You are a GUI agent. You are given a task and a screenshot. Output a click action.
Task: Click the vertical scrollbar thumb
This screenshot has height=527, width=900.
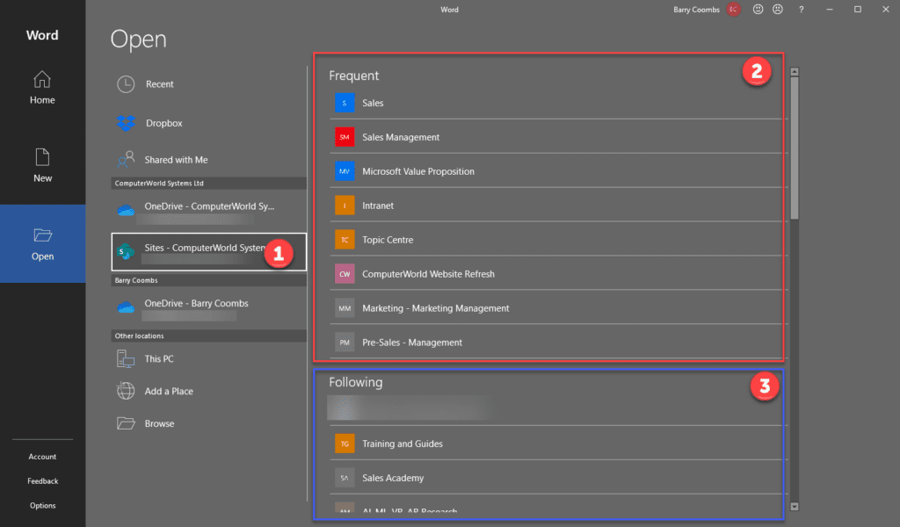click(795, 148)
